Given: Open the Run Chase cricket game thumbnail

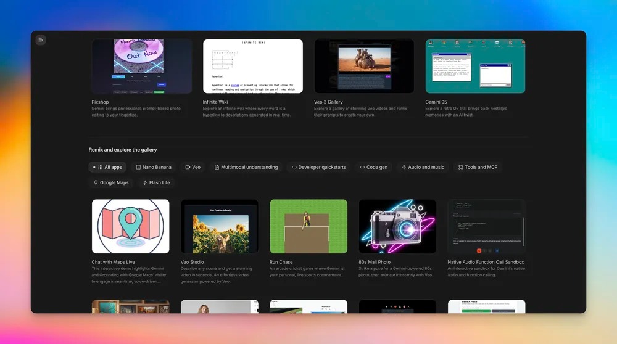Looking at the screenshot, I should 308,226.
